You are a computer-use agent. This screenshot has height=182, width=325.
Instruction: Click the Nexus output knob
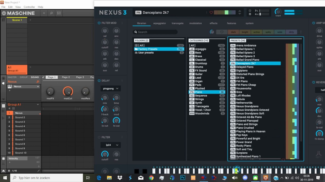pos(278,12)
